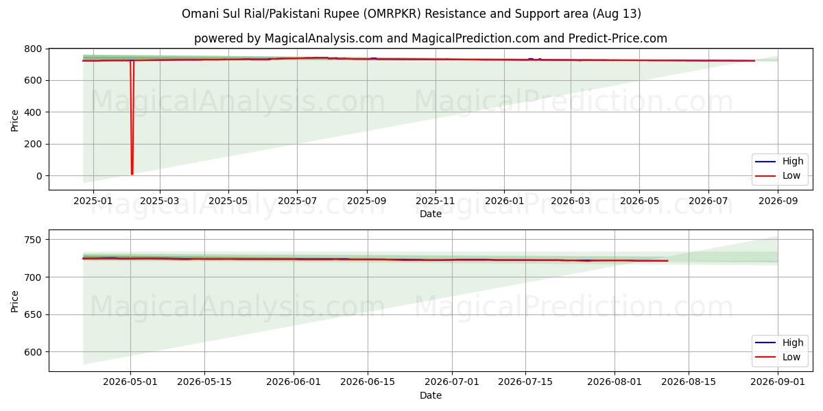823x411 pixels.
Task: Click the '2026-08-01' tick on the lower chart
Action: [x=615, y=382]
